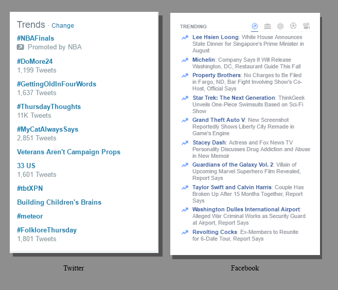Click description about Liberty City Remade
Image resolution: width=338 pixels, height=290 pixels.
[x=243, y=126]
